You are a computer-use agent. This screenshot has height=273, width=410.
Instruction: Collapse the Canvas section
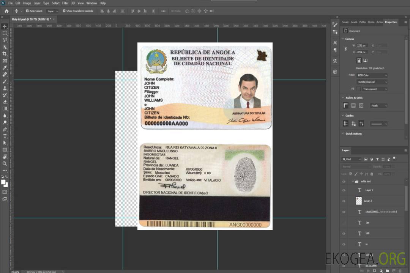[343, 39]
